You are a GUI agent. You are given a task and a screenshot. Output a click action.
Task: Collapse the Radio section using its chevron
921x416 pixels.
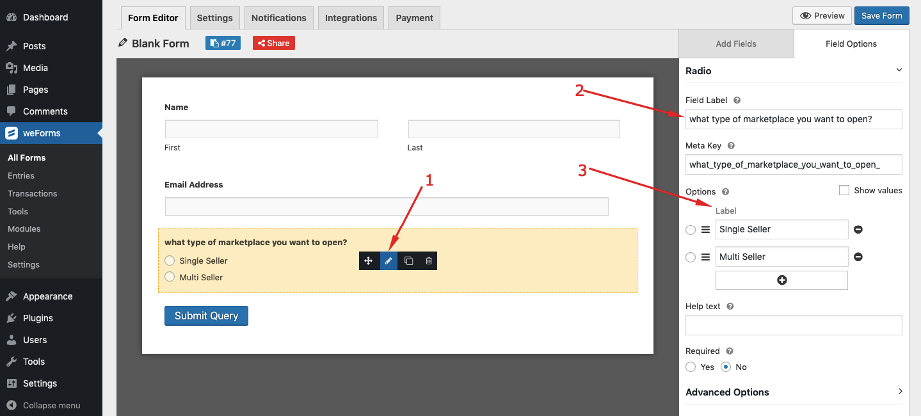click(x=899, y=69)
